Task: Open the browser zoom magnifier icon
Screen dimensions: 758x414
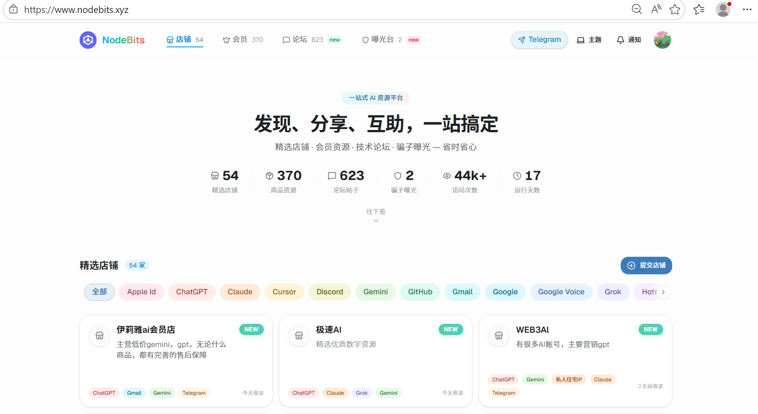Action: (x=637, y=9)
